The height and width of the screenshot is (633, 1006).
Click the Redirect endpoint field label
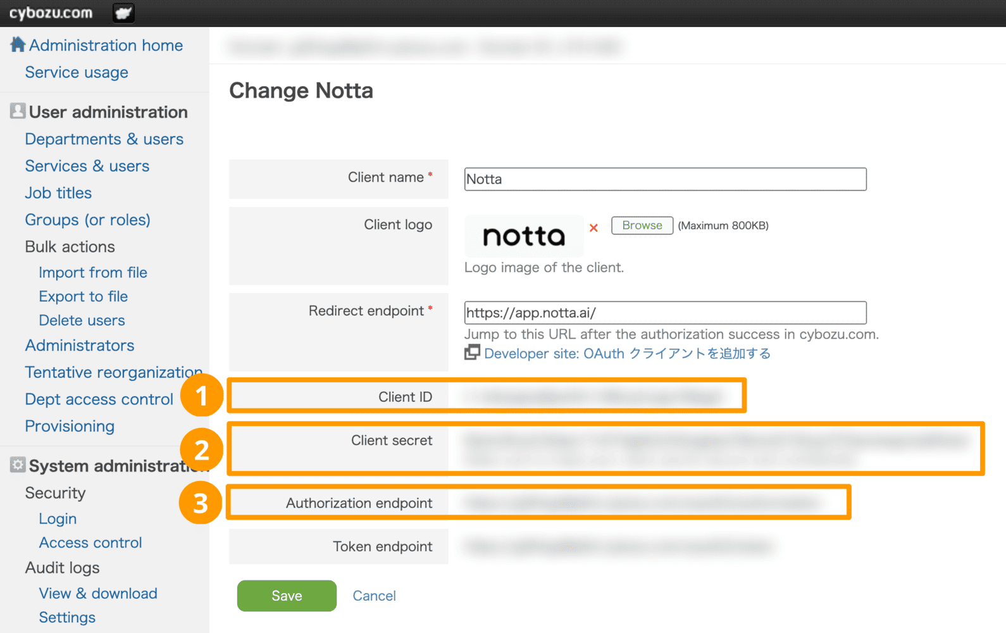366,311
